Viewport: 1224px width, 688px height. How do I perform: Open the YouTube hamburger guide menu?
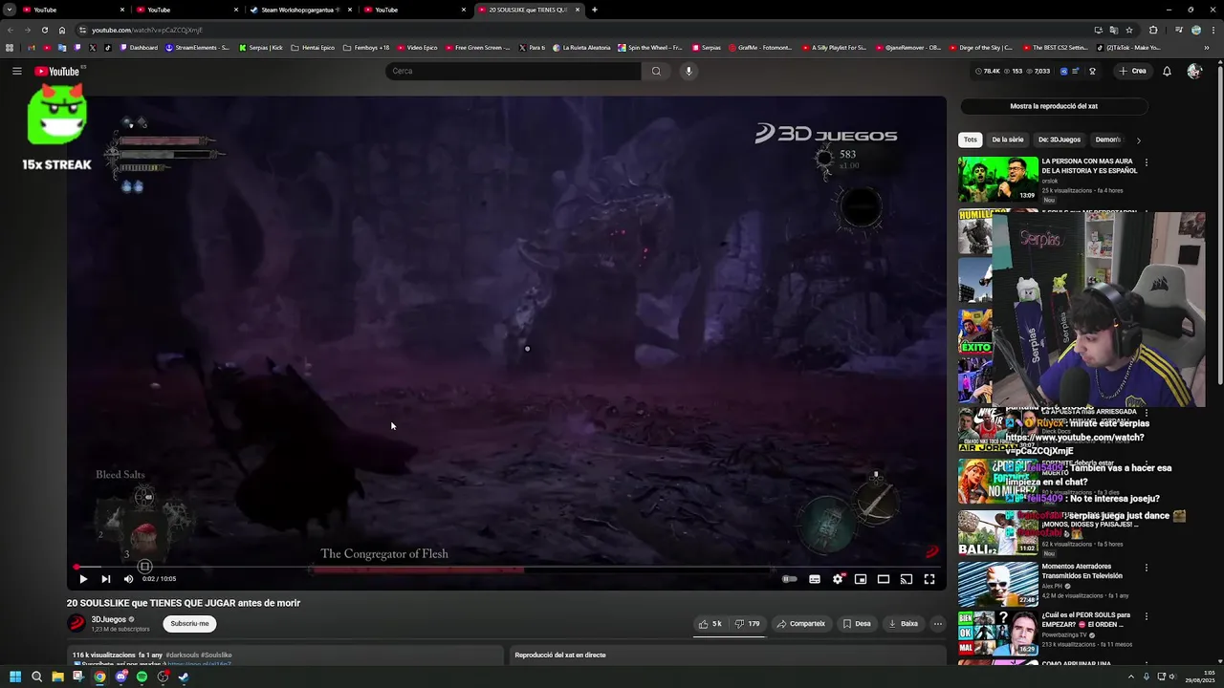point(17,71)
